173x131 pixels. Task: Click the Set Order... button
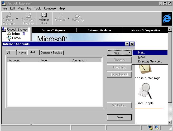119,105
